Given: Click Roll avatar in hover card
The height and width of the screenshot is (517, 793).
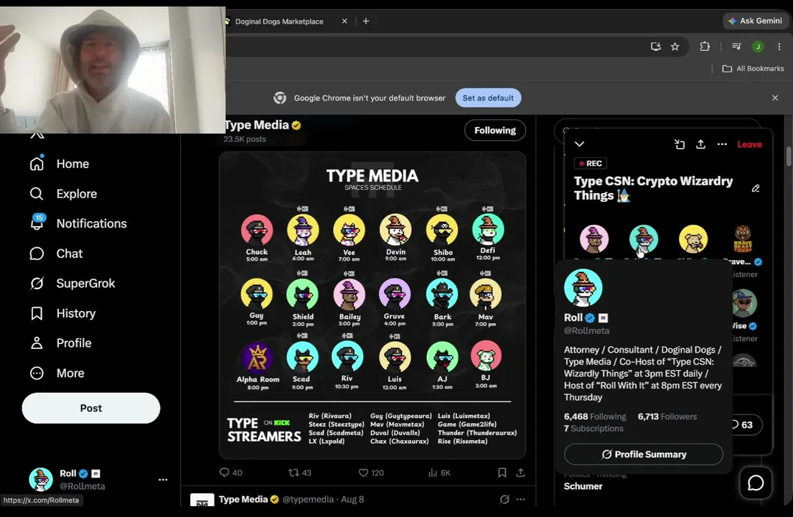Looking at the screenshot, I should click(x=583, y=288).
